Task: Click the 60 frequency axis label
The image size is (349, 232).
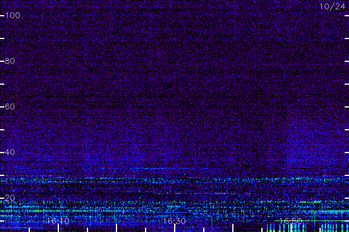Action: pos(10,107)
